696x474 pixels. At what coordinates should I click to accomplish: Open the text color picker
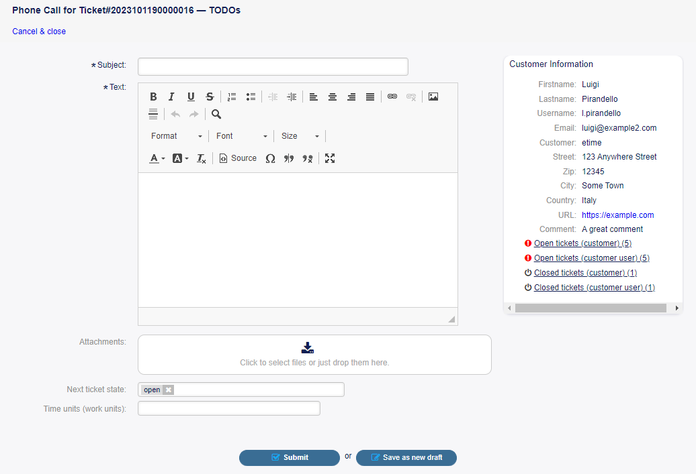tap(157, 158)
